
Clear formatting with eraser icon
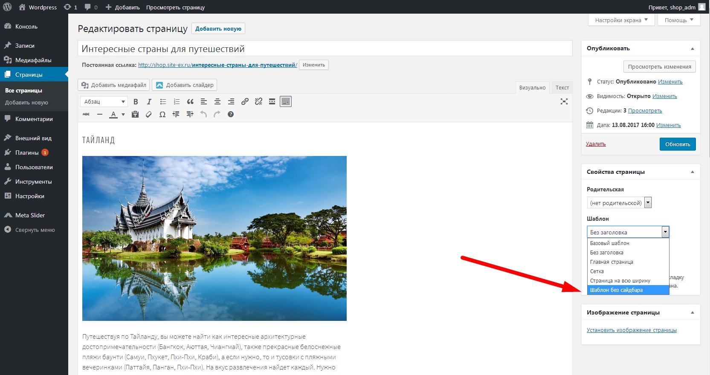(x=149, y=114)
